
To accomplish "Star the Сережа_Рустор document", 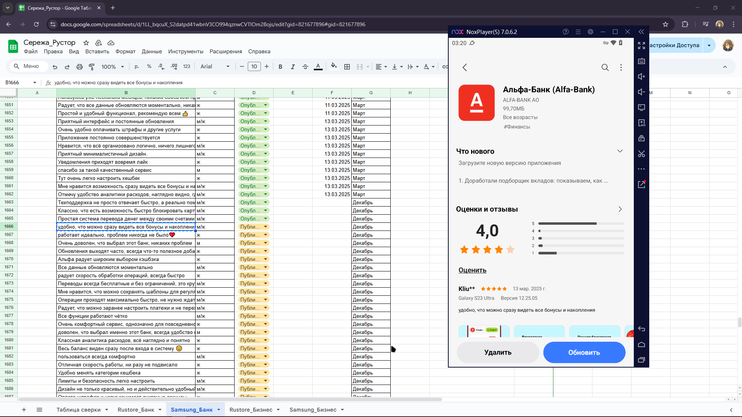I will (86, 43).
